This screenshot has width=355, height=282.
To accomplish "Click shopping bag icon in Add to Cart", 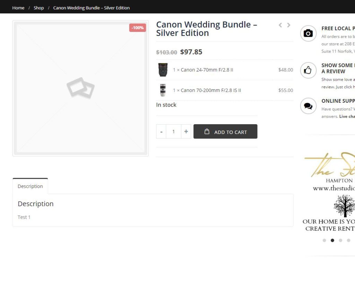I will pos(207,131).
